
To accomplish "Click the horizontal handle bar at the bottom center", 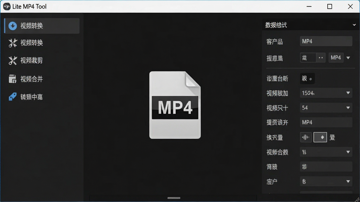I will pyautogui.click(x=174, y=198).
